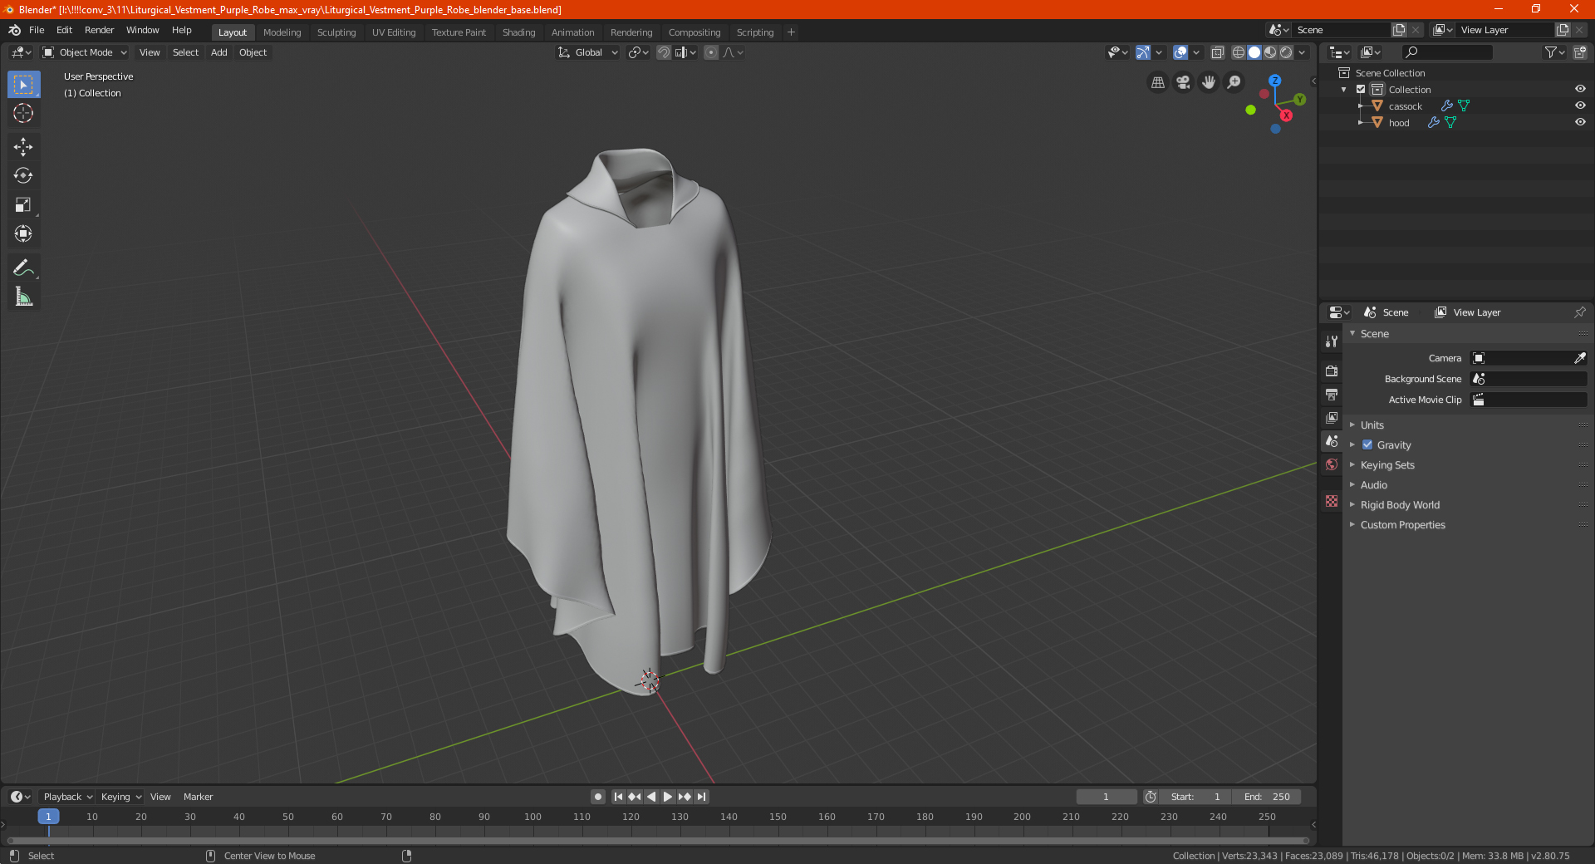Toggle viewport gizmos
The image size is (1595, 864).
point(1143,52)
